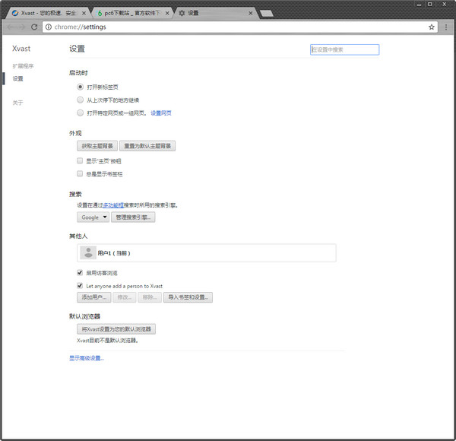Uncheck Let anyone add a person to Xvast
Viewport: 456px width, 441px height.
(81, 286)
